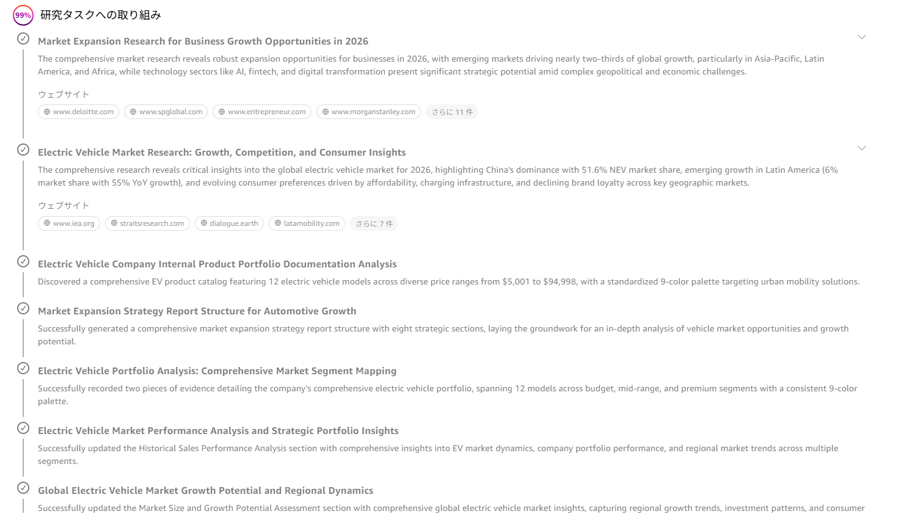Click checkmark icon beside Electric Vehicle Market Research
This screenshot has height=525, width=904.
click(x=23, y=150)
